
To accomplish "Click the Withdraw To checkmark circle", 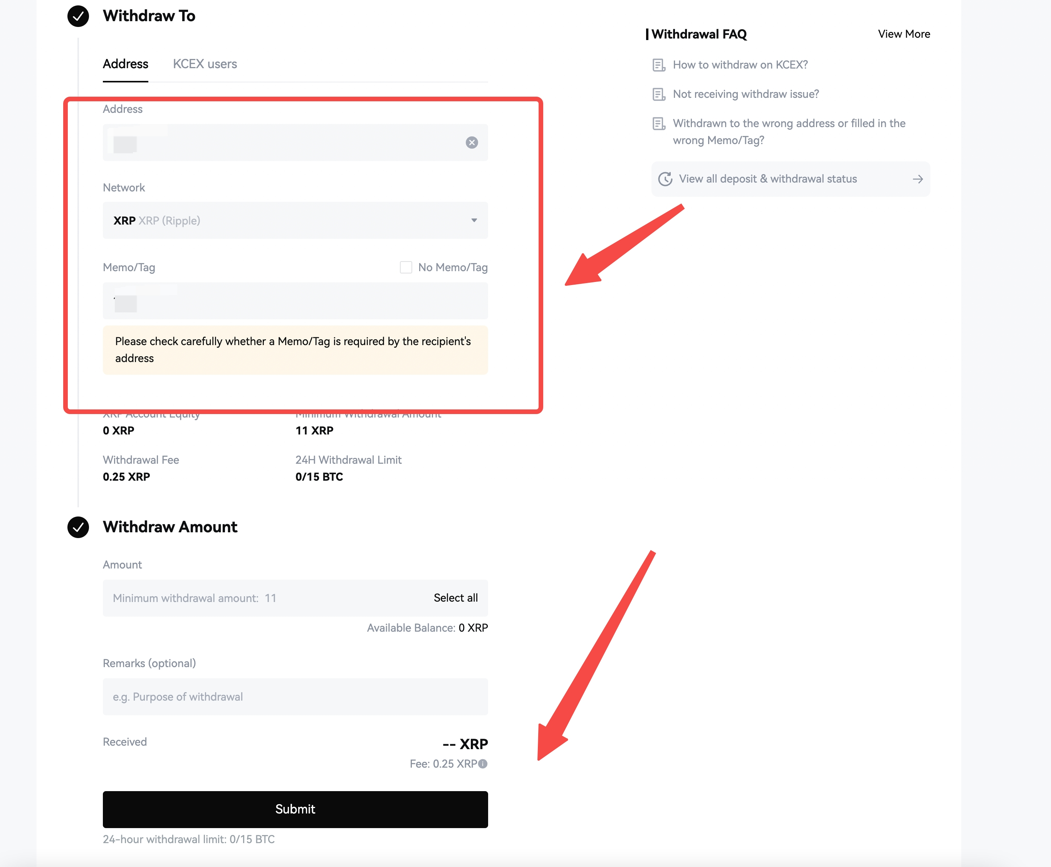I will click(x=78, y=16).
